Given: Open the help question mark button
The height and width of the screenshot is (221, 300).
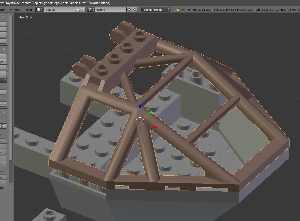Looking at the screenshot, I should coord(3,126).
